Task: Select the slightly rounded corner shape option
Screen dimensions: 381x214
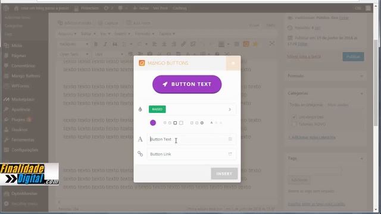Action: [196, 123]
